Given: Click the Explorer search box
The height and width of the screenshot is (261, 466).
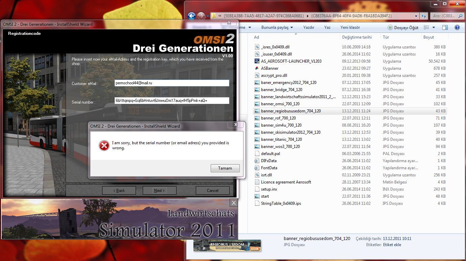Looking at the screenshot, I should coord(447,16).
